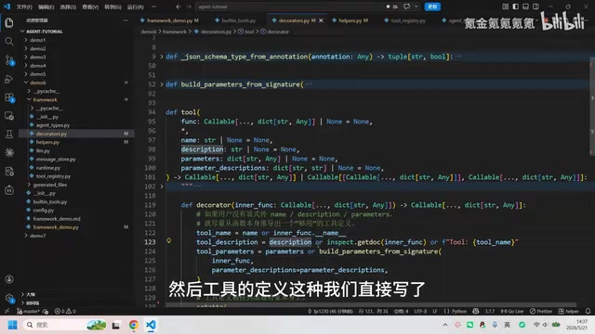Close the decorators.py tab
595x334 pixels.
click(321, 20)
